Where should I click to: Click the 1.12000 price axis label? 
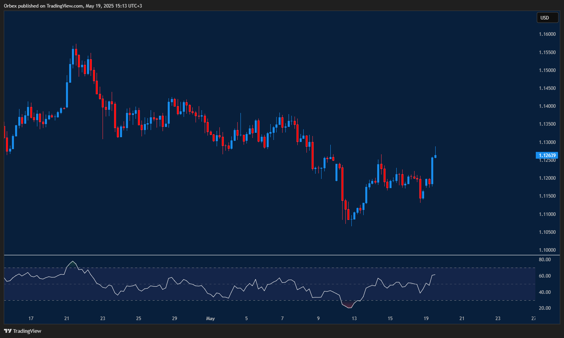point(547,178)
